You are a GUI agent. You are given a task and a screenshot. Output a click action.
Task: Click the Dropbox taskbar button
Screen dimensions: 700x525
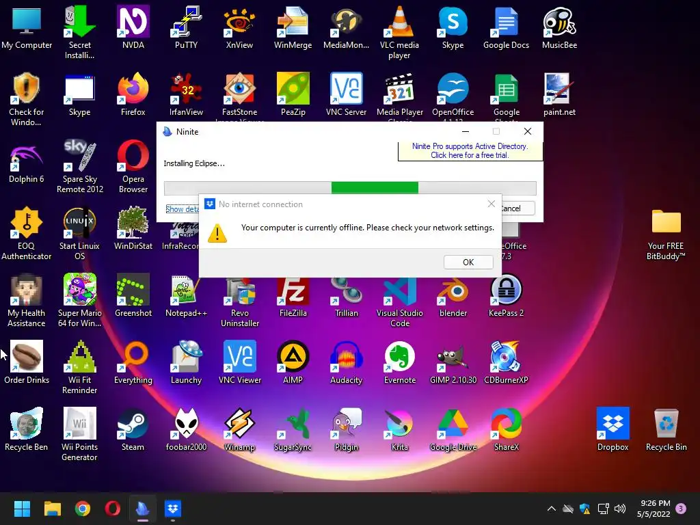click(173, 509)
